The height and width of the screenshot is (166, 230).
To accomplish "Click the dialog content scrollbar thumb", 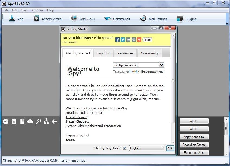I will [173, 80].
